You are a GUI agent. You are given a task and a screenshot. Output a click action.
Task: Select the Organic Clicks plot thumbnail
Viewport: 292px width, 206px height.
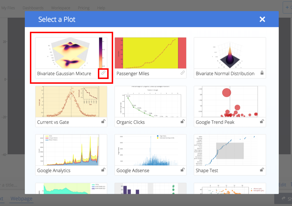coord(150,101)
